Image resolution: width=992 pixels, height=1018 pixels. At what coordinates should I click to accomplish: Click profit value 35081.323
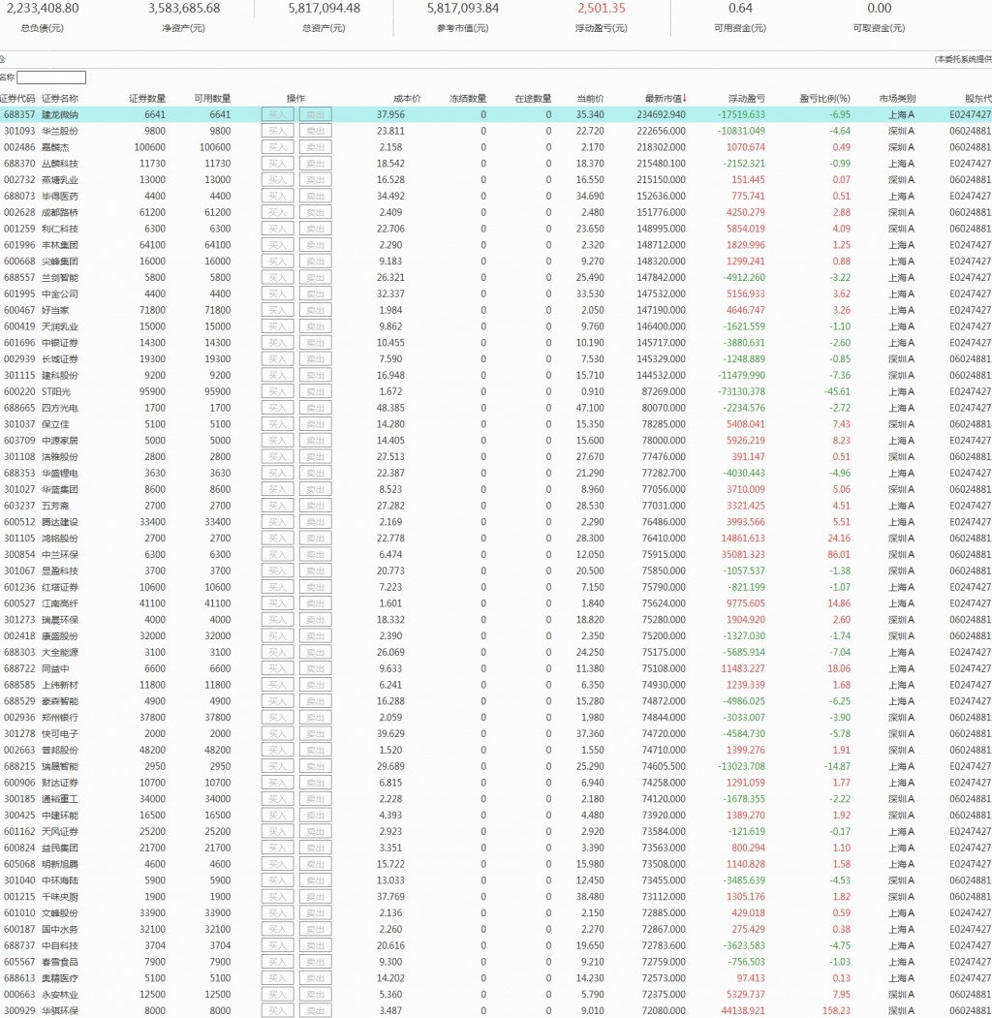(743, 554)
